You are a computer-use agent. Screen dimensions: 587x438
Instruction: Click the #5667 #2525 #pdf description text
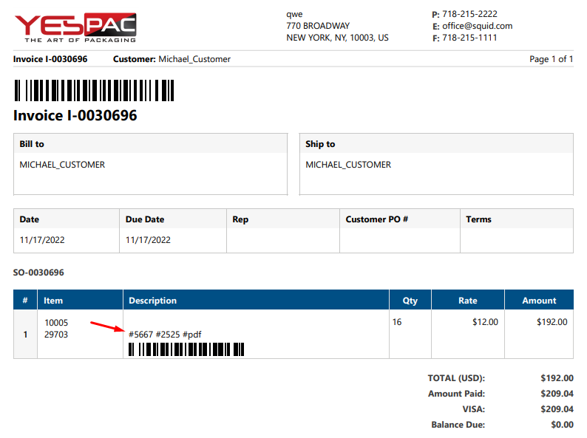coord(165,335)
